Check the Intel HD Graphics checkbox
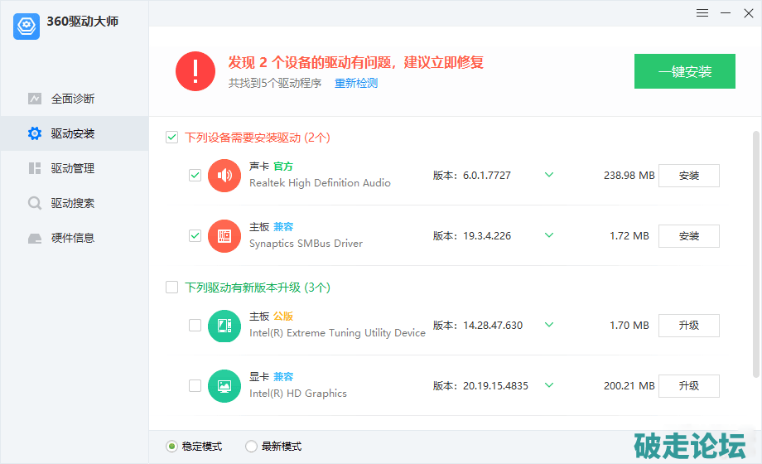762x464 pixels. tap(195, 385)
